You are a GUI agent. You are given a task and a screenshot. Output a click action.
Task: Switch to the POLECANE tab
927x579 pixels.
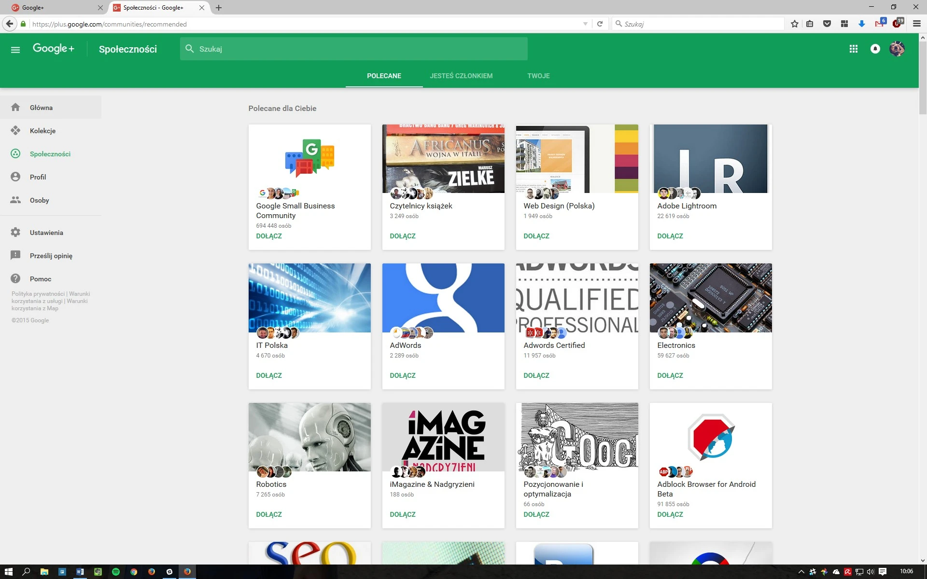[384, 76]
